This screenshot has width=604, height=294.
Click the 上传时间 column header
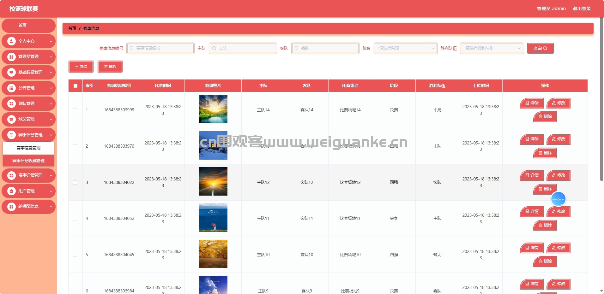(x=481, y=86)
